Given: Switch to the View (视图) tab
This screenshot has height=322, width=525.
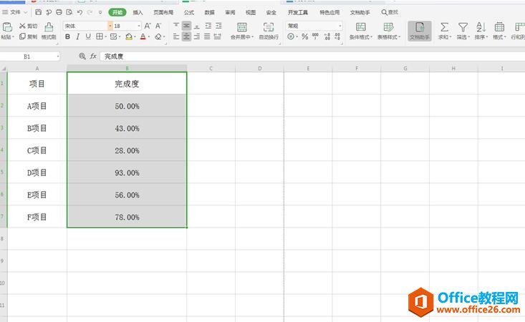Looking at the screenshot, I should [251, 12].
